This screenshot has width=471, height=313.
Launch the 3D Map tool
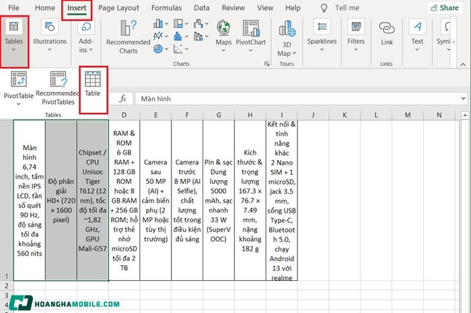click(x=287, y=38)
